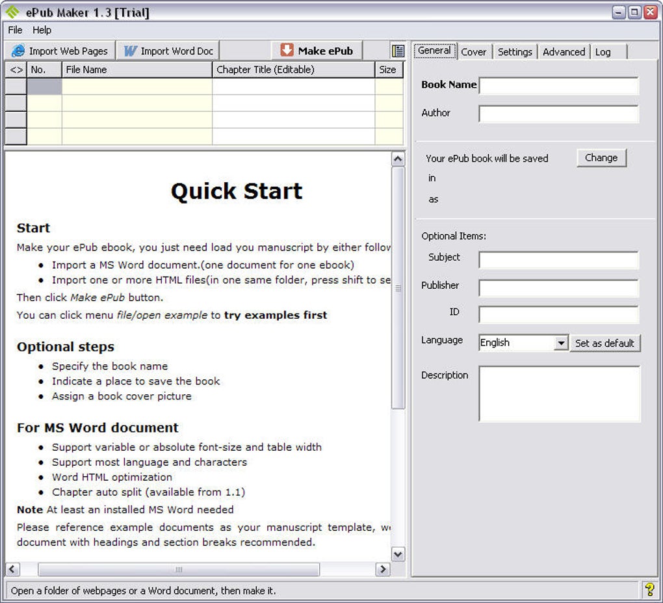Click the 'Quick Start' heading text
This screenshot has width=663, height=603.
(x=237, y=191)
